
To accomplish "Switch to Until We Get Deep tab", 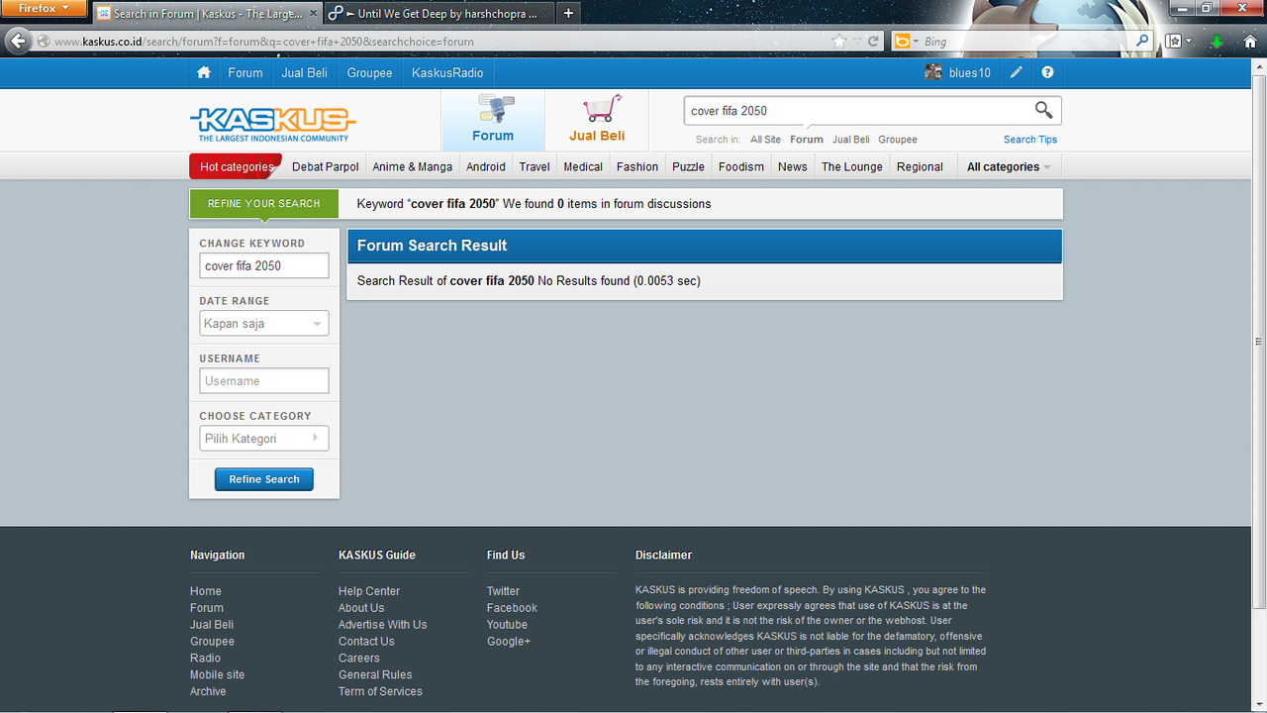I will (439, 14).
